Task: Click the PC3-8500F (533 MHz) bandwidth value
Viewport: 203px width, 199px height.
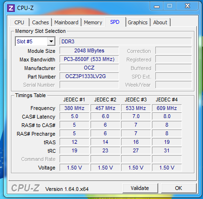Action: (x=89, y=59)
